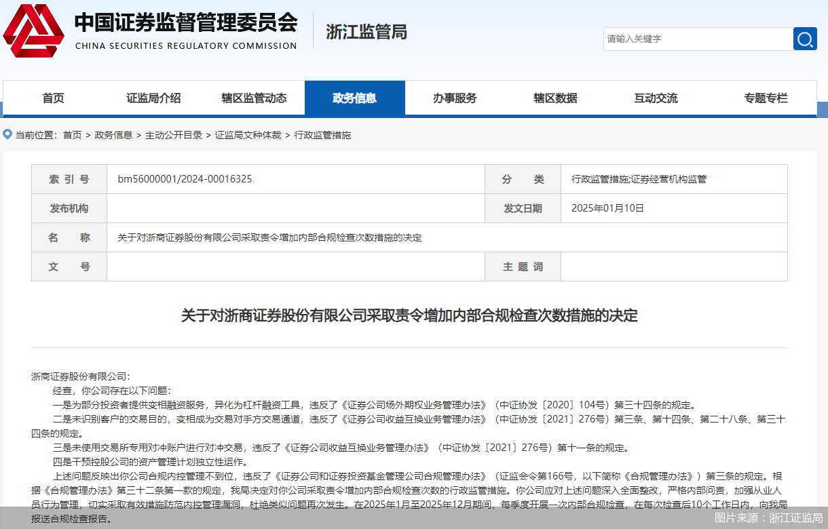The height and width of the screenshot is (529, 828).
Task: Click the date 2025年01月10日
Action: [x=607, y=208]
